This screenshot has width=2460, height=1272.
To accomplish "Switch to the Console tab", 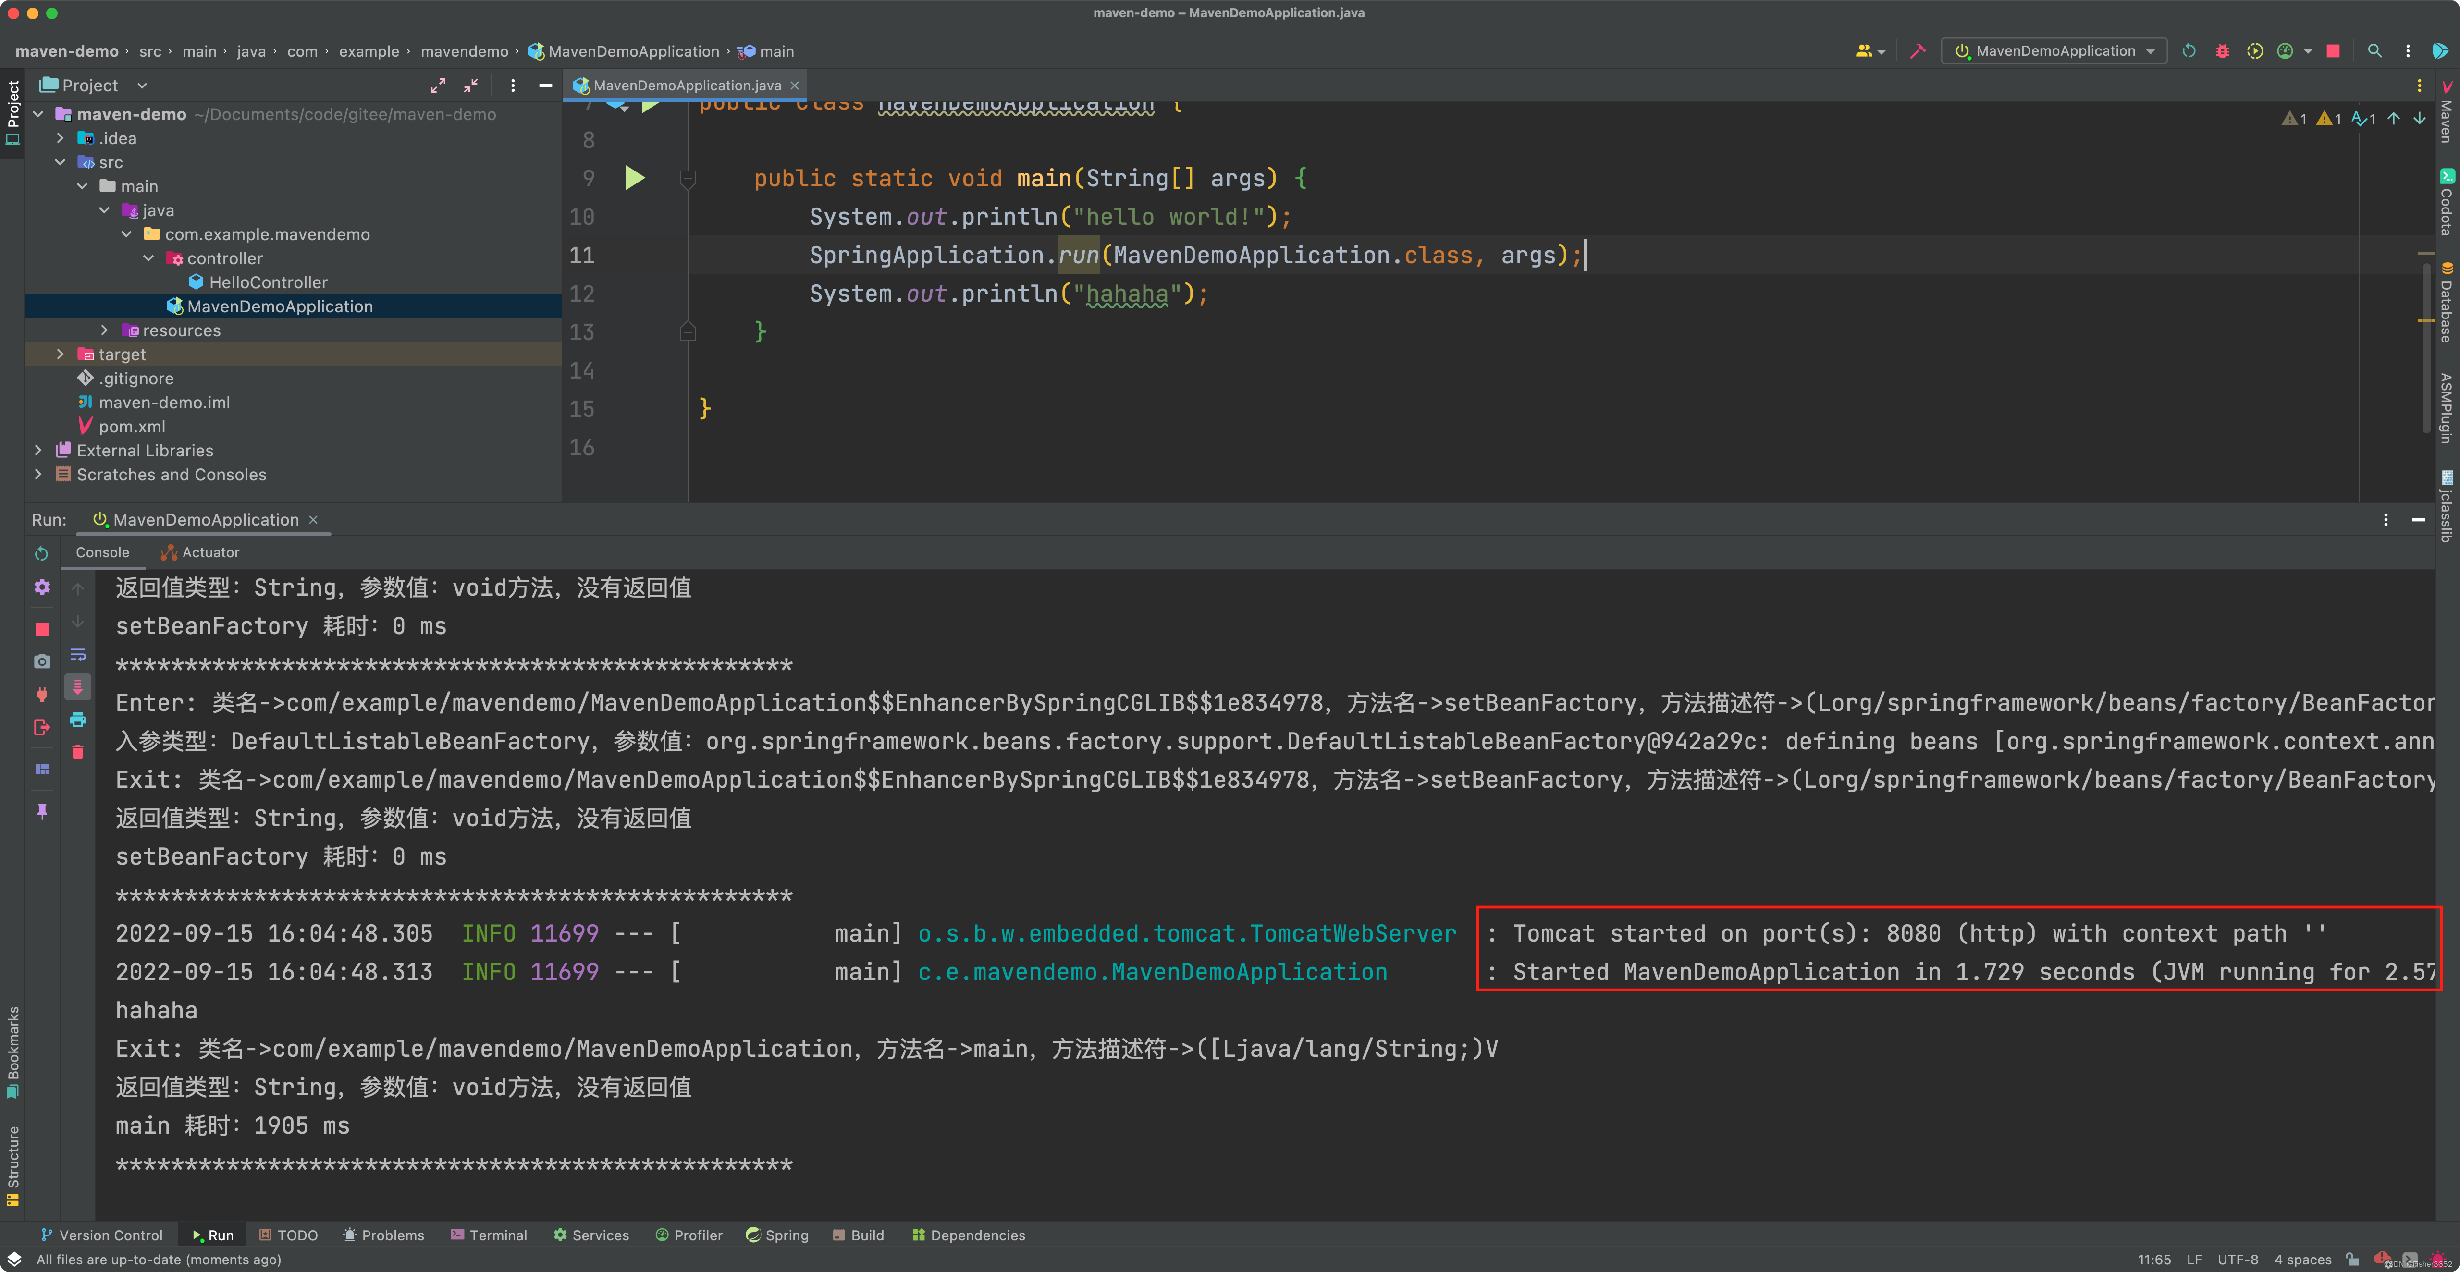I will point(102,553).
